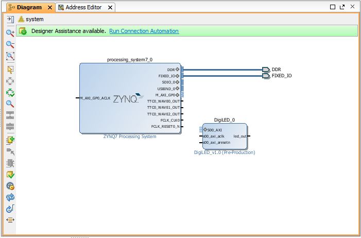The height and width of the screenshot is (238, 361).
Task: Expand the USBIND_0 interface plus sign
Action: pyautogui.click(x=177, y=89)
